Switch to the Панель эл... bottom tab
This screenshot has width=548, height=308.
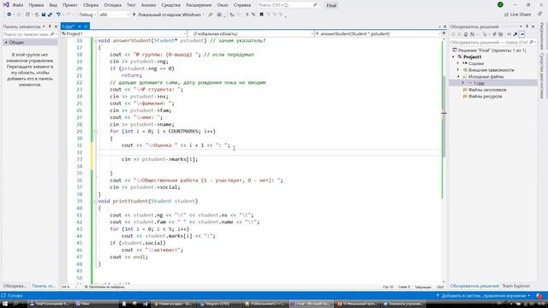click(44, 286)
